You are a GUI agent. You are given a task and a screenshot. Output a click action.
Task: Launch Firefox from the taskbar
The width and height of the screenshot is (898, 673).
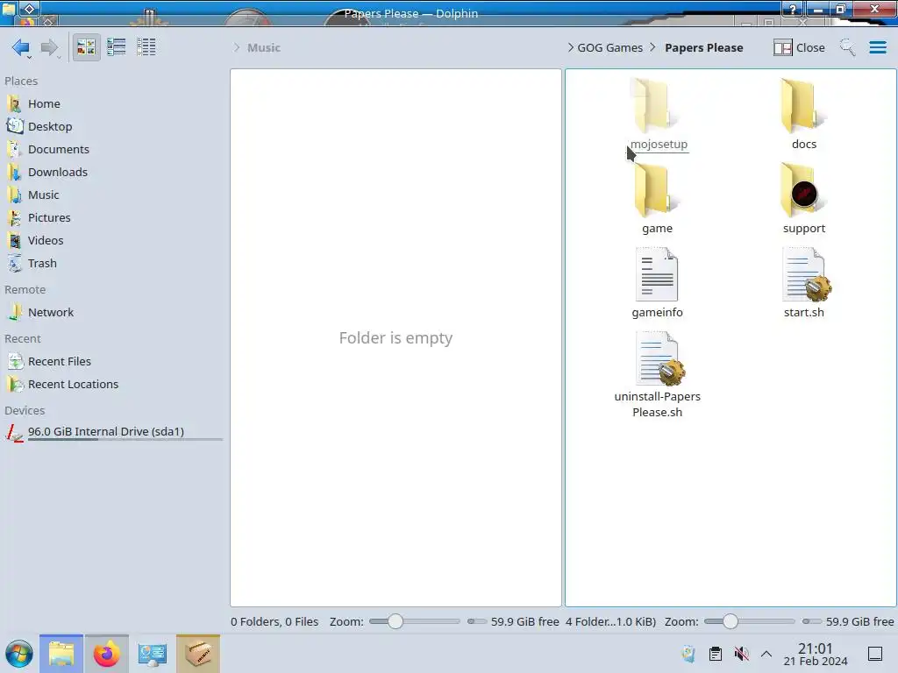point(106,654)
